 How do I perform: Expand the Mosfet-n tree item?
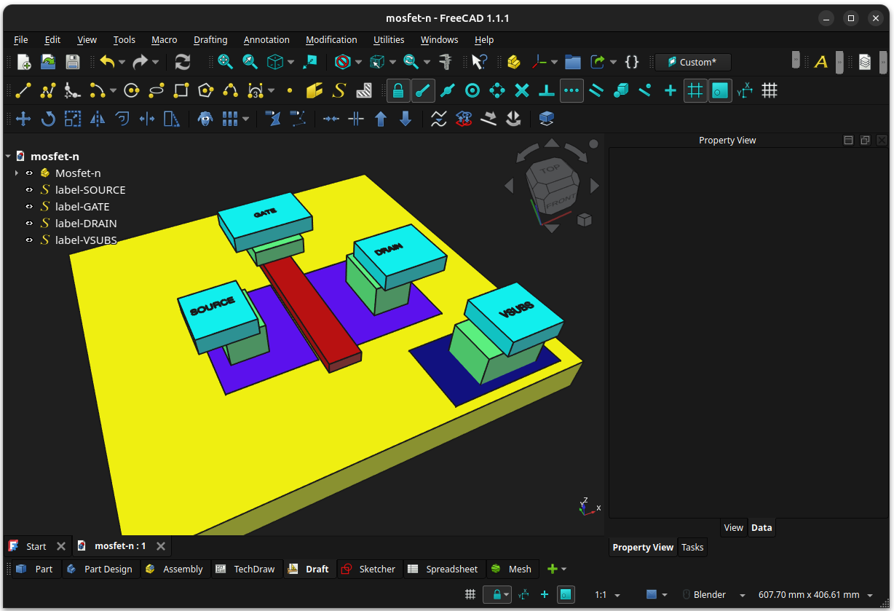pos(16,173)
